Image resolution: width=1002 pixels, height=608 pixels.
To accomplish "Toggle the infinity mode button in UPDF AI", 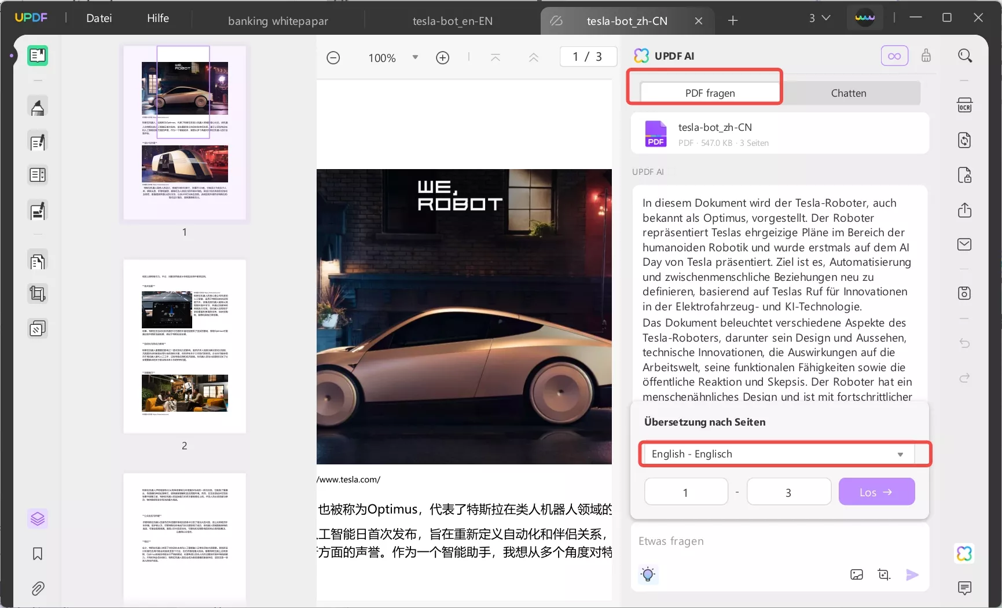I will (894, 56).
